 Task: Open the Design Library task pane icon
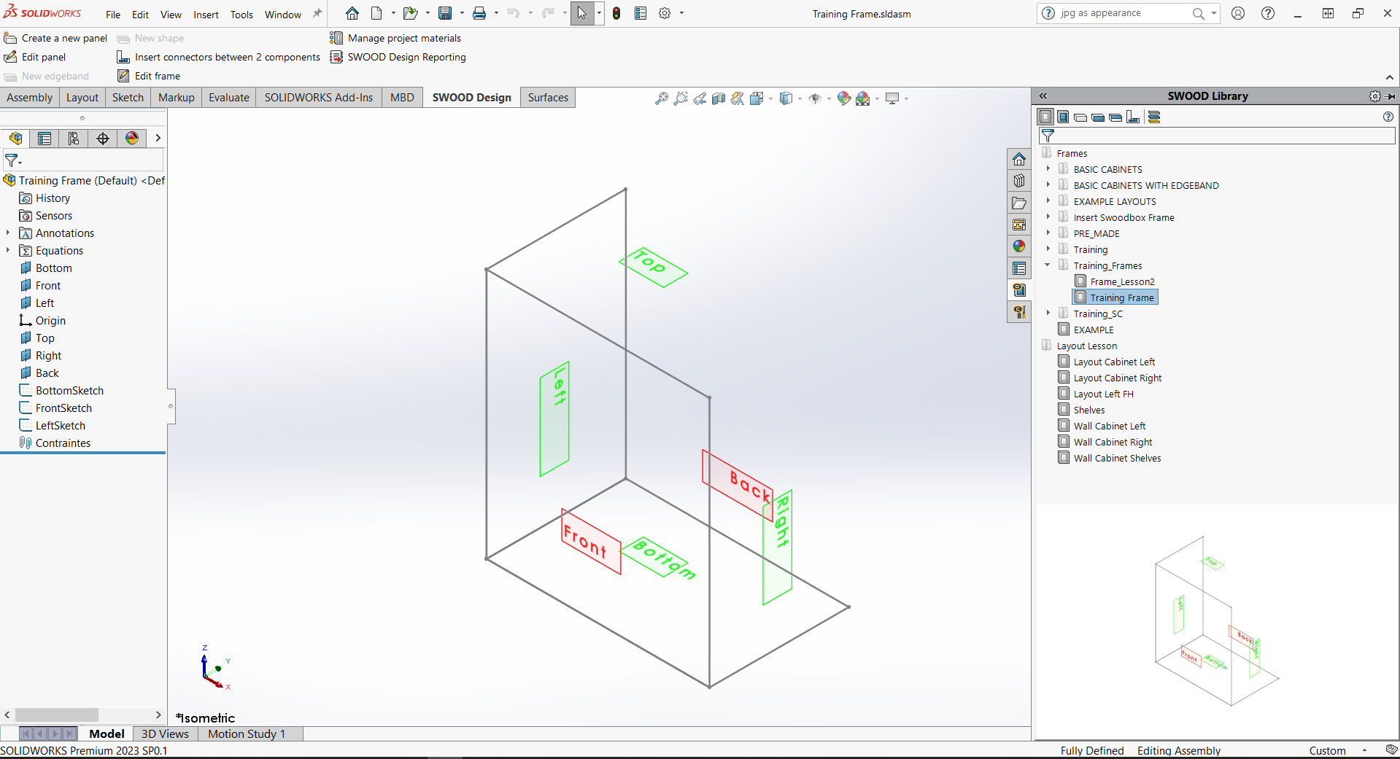(x=1019, y=181)
